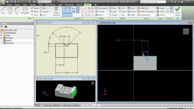194x109 pixels.
Task: Click Finish Sketch
Action: [178, 12]
